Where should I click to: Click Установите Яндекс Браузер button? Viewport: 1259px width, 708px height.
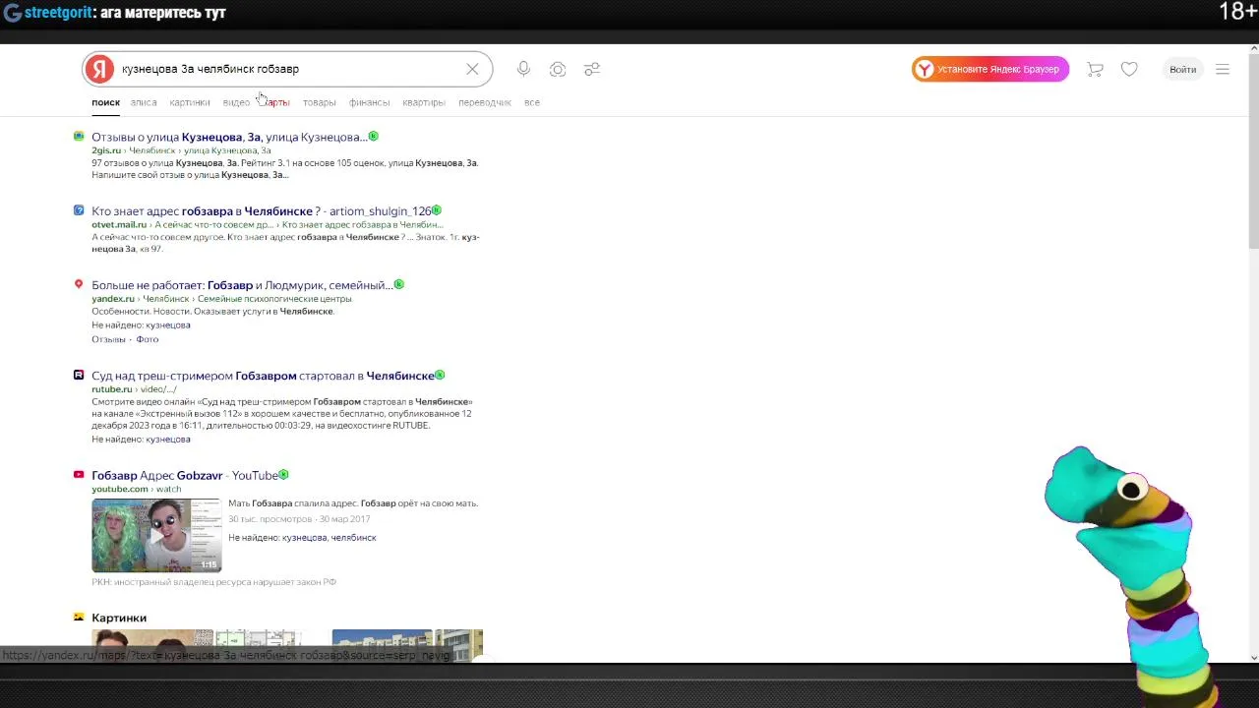tap(990, 69)
